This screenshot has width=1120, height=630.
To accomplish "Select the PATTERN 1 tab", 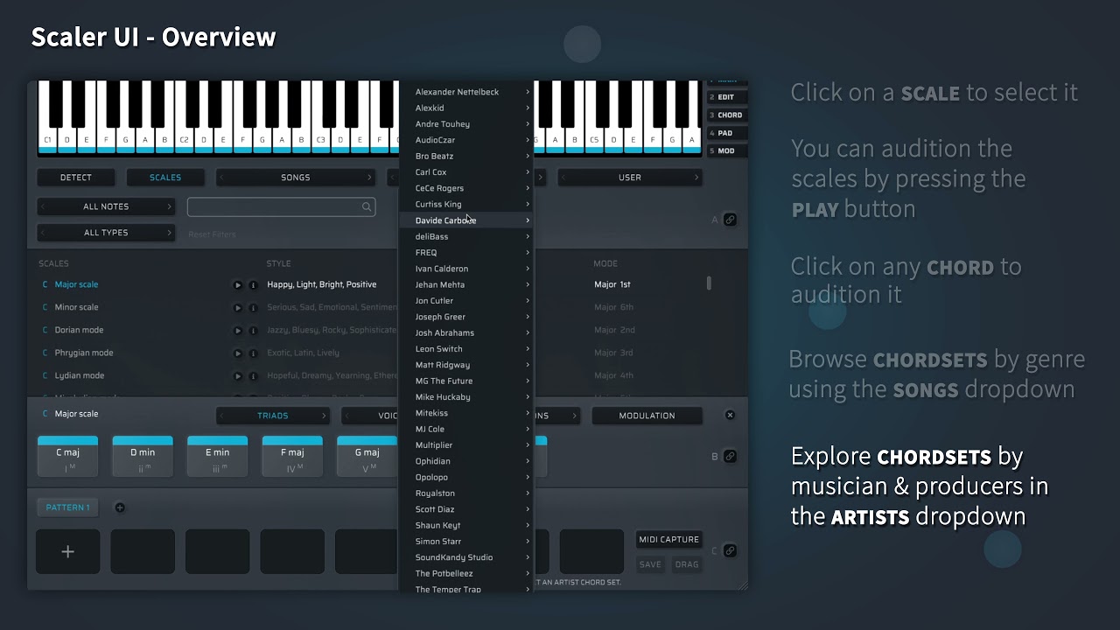I will point(67,507).
